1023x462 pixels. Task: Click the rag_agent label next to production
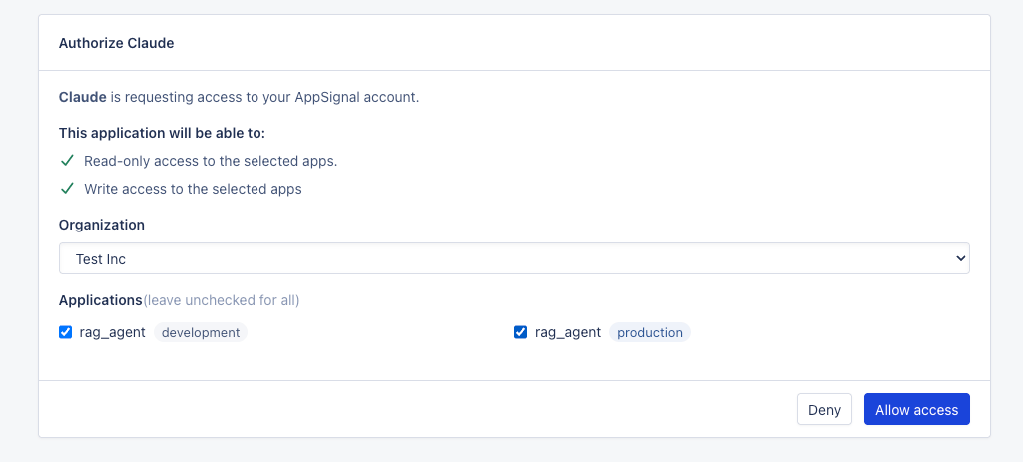(568, 333)
